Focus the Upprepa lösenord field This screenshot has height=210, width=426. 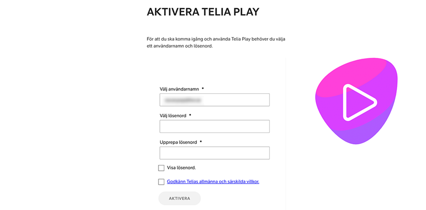point(214,153)
